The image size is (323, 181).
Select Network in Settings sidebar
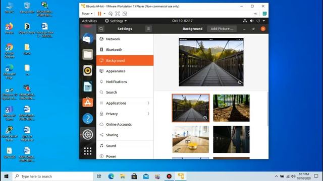(125, 39)
